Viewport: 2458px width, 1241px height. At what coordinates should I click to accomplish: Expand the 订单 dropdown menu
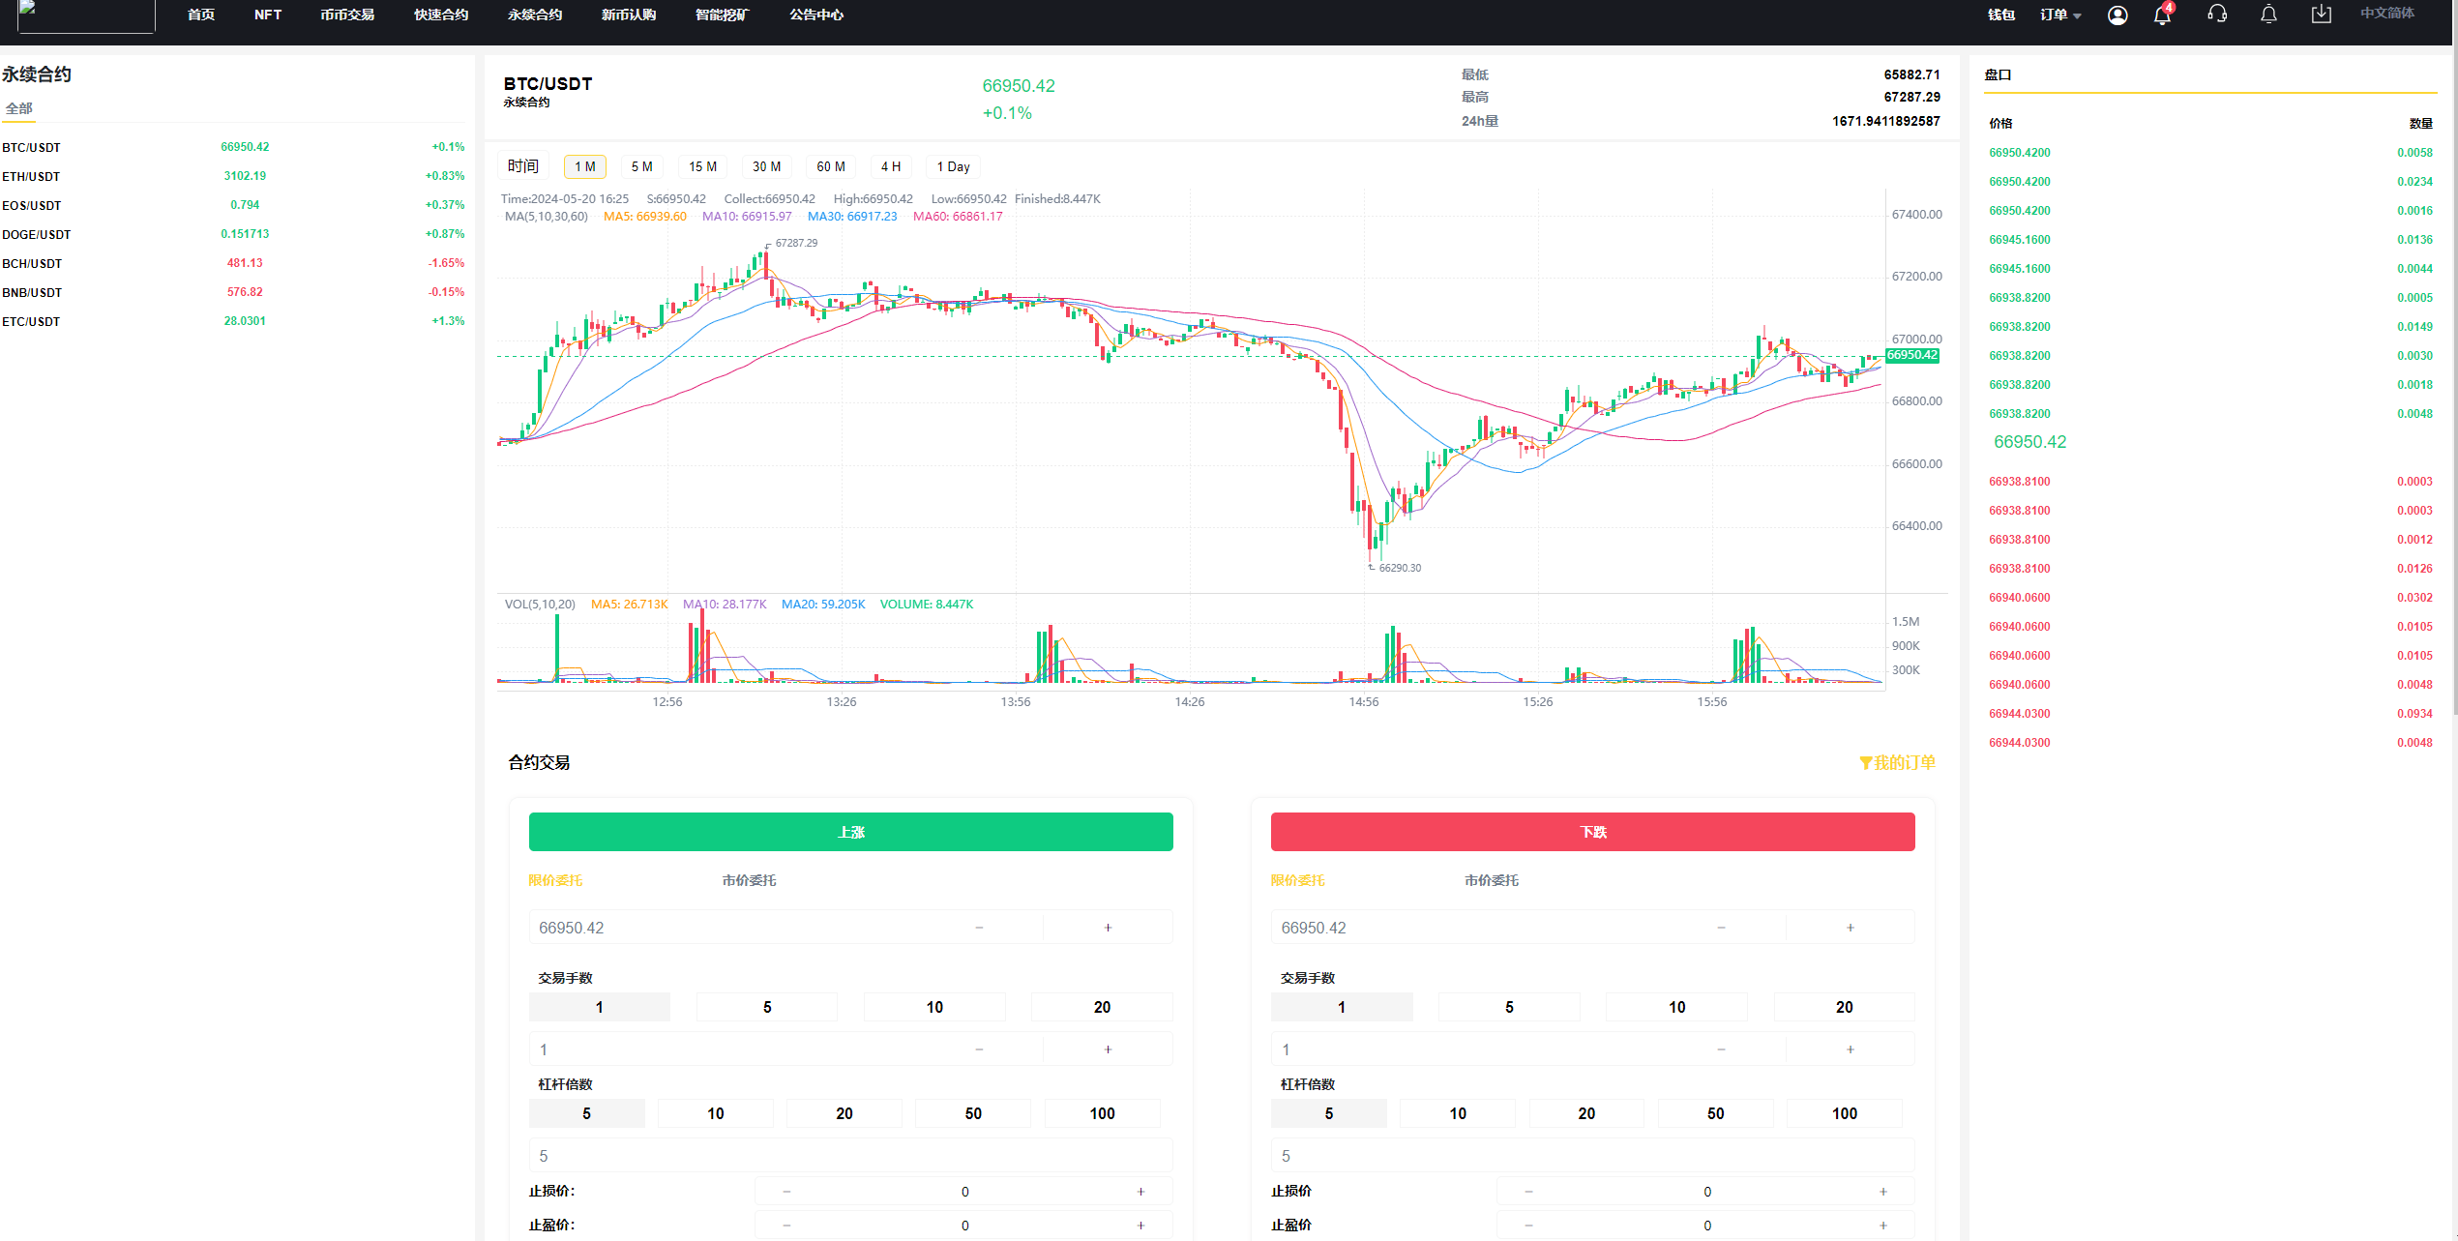point(2059,15)
